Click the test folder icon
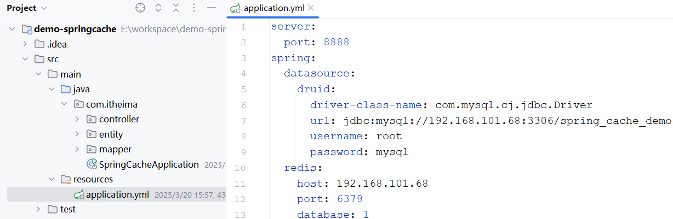Screen dimensions: 673x219 click(x=52, y=209)
